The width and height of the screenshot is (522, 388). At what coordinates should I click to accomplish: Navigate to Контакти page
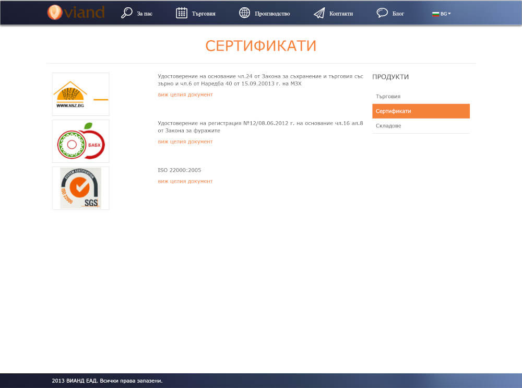click(341, 14)
